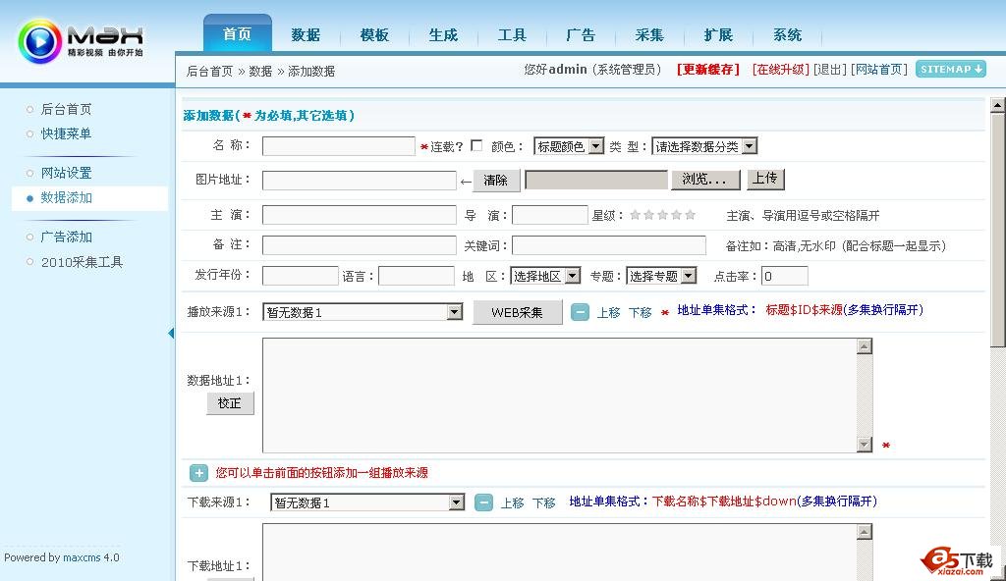1006x581 pixels.
Task: Click the star rating icons for 星级
Action: (x=662, y=215)
